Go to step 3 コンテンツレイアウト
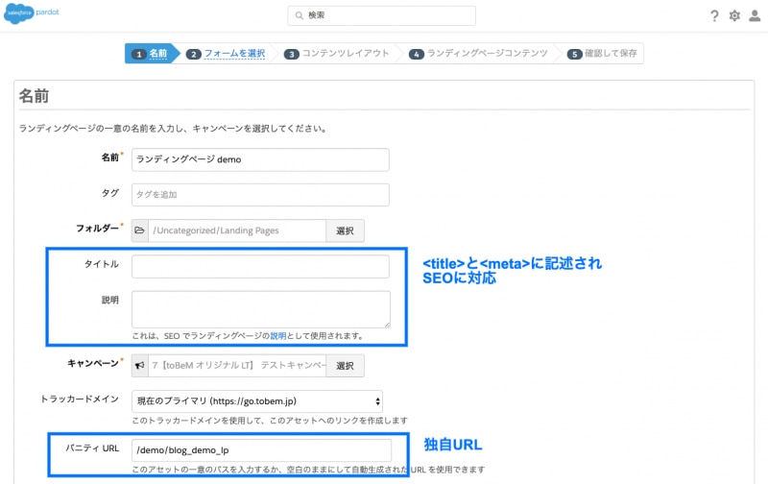 pyautogui.click(x=337, y=54)
